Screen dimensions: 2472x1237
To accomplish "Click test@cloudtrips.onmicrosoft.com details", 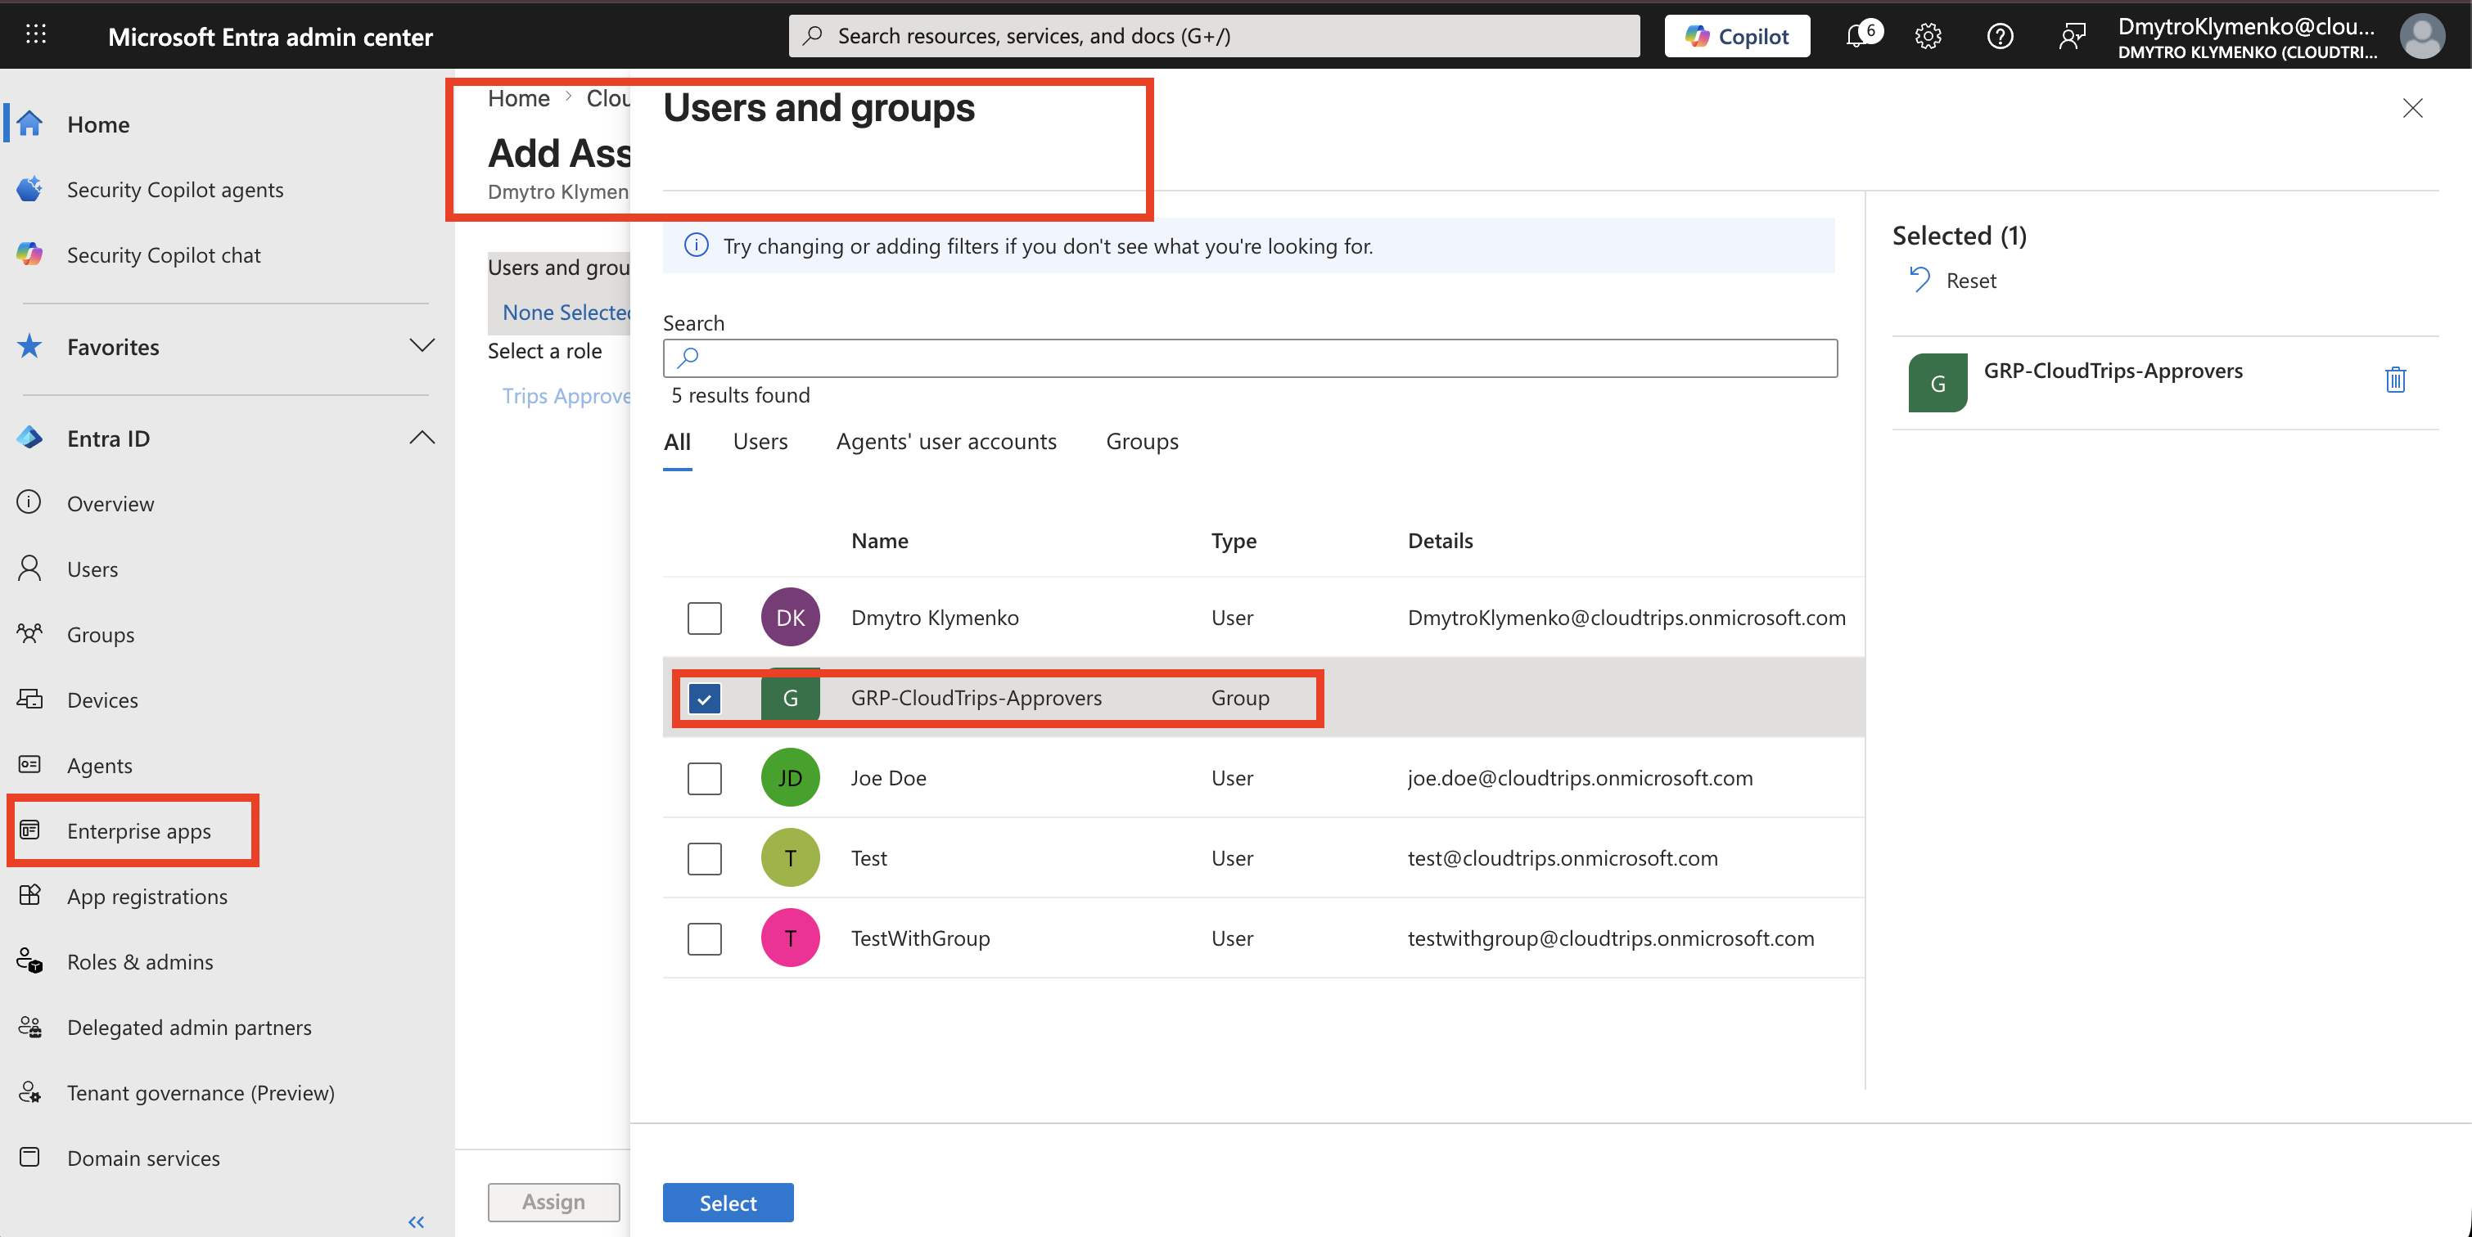I will 1563,858.
